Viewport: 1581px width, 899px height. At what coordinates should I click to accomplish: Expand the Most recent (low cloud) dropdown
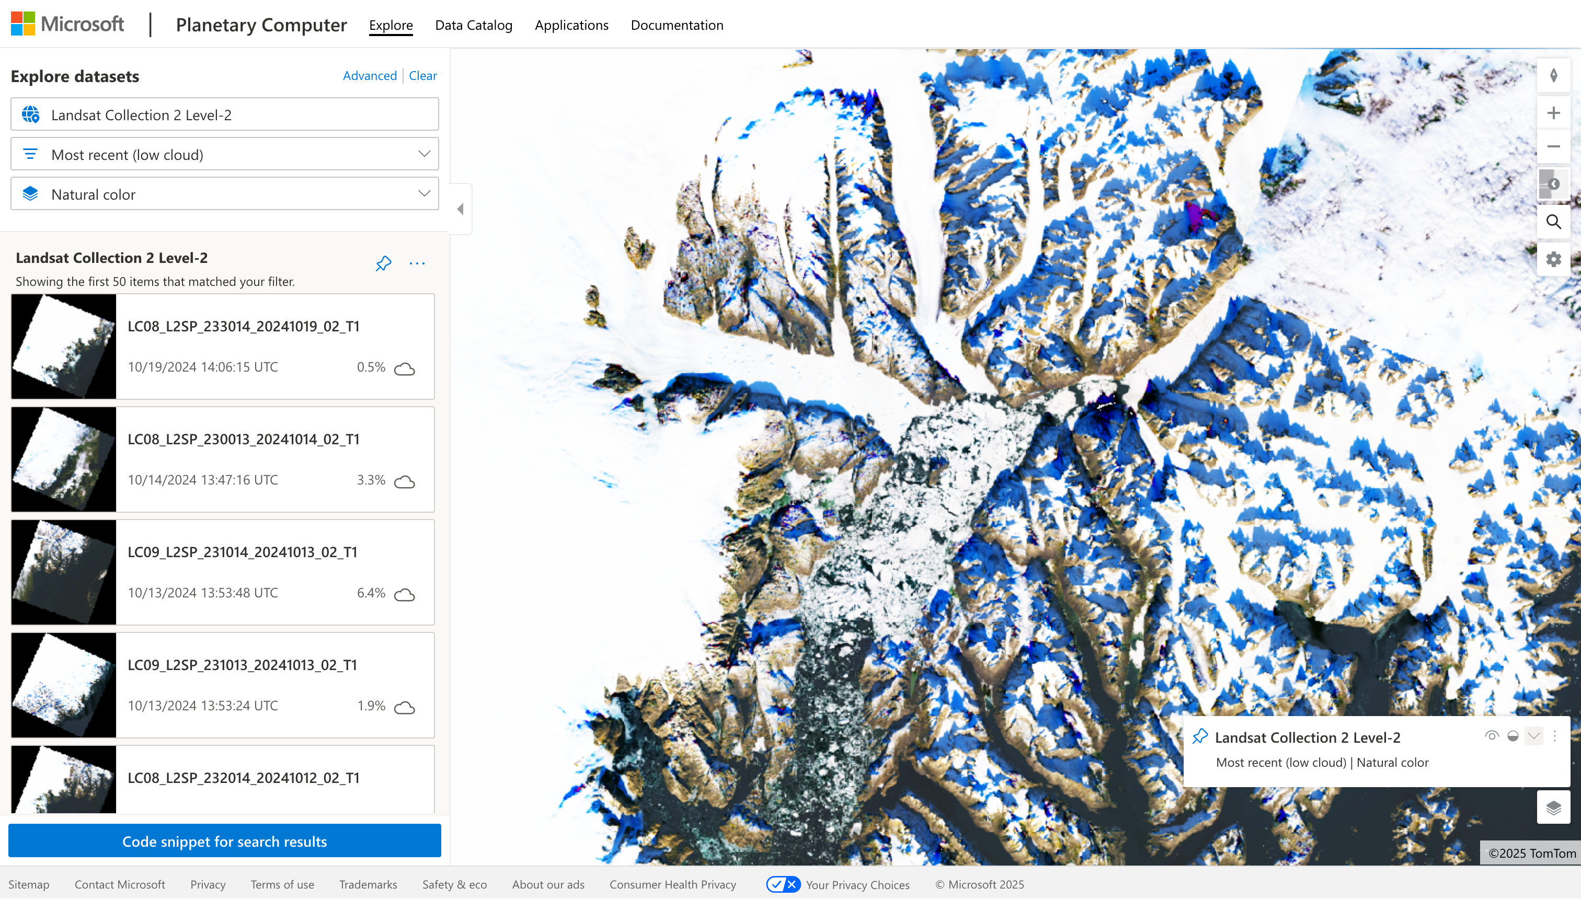[225, 154]
